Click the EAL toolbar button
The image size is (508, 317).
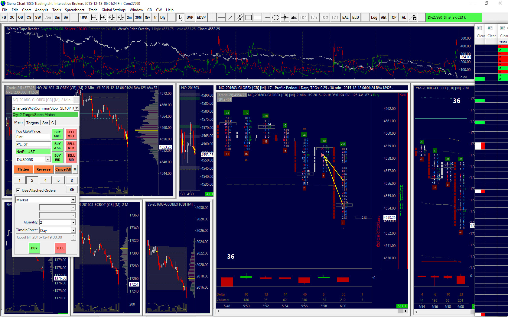tap(345, 18)
